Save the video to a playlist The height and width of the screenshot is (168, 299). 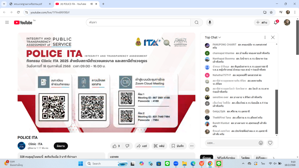click(x=178, y=146)
